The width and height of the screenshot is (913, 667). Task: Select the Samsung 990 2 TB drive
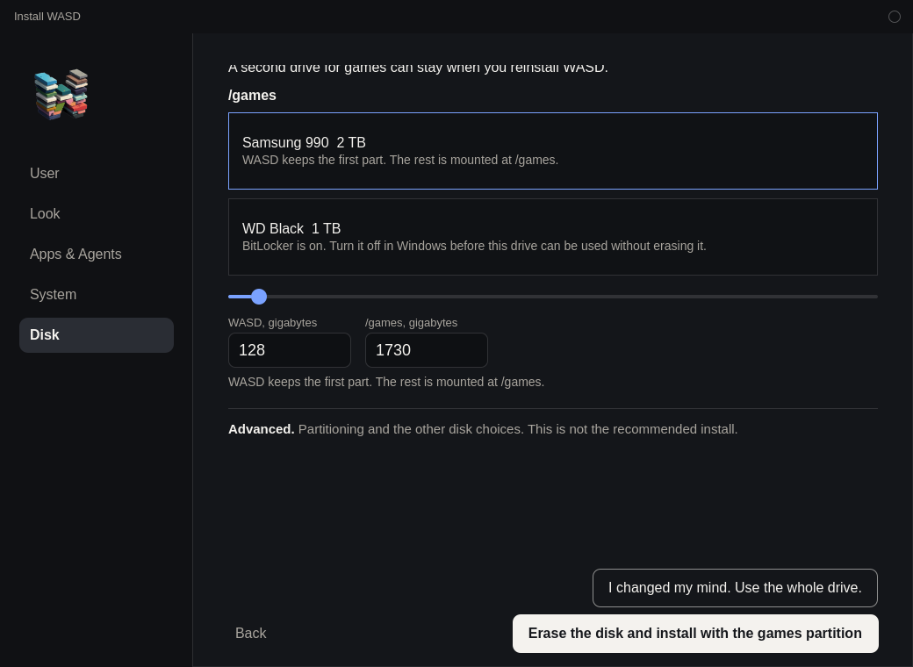tap(552, 151)
